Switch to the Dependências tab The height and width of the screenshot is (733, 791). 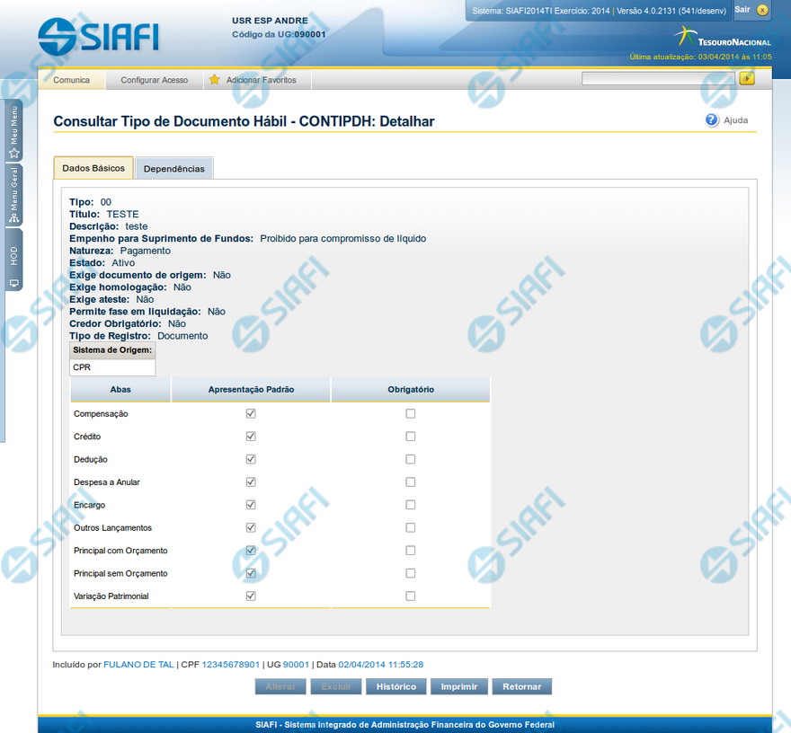pos(173,169)
